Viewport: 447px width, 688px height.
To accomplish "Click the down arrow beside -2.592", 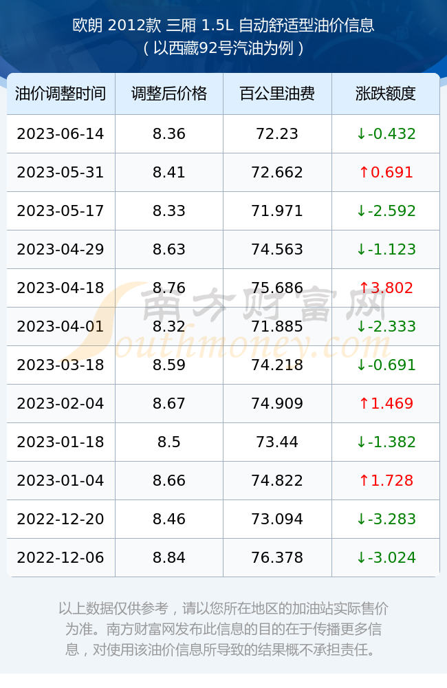I will pos(361,211).
